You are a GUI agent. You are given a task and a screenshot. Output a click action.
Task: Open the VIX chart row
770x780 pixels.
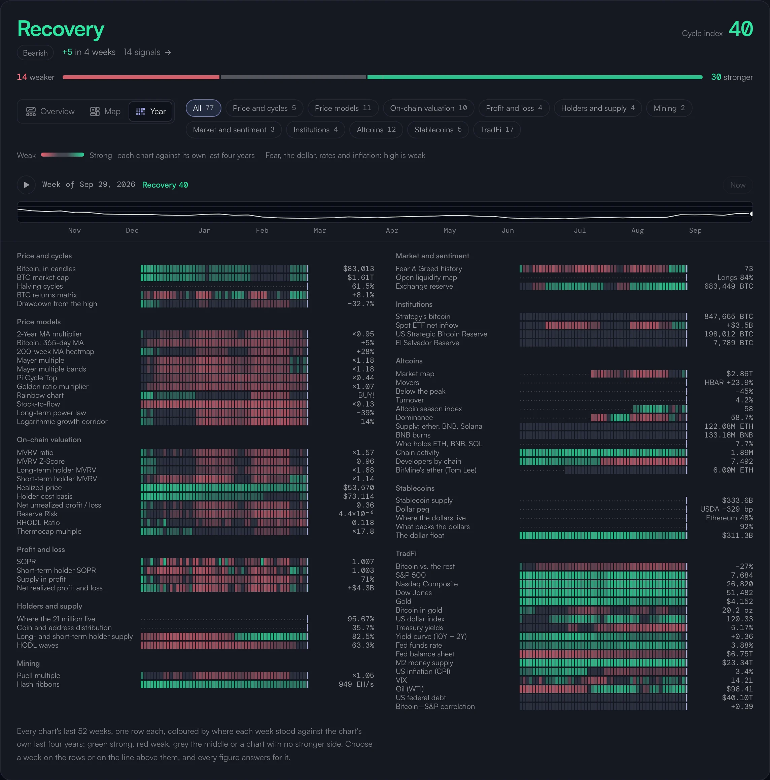[x=574, y=680]
